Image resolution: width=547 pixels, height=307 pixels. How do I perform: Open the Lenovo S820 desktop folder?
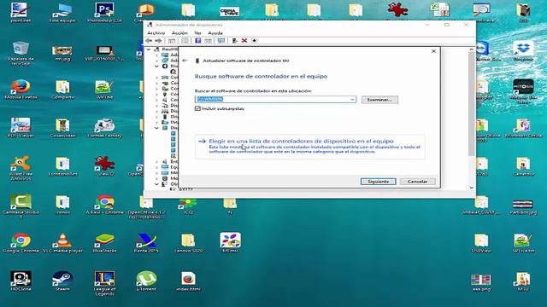188,242
